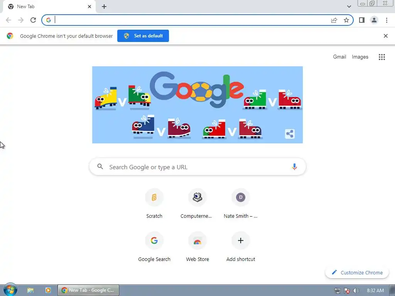The image size is (395, 296).
Task: Open the Computerne... shortcut
Action: [x=197, y=203]
